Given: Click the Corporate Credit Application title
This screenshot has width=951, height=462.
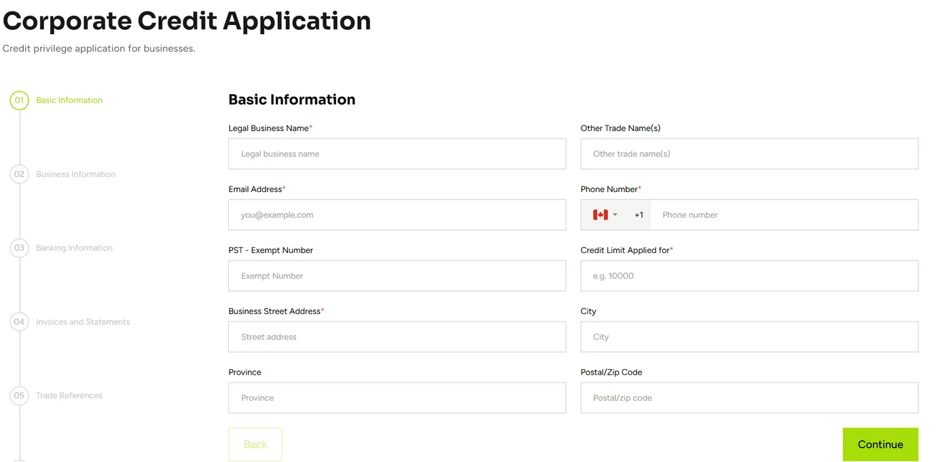Looking at the screenshot, I should pyautogui.click(x=187, y=21).
